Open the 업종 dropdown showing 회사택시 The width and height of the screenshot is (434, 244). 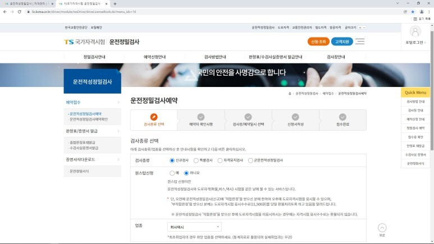tap(194, 227)
